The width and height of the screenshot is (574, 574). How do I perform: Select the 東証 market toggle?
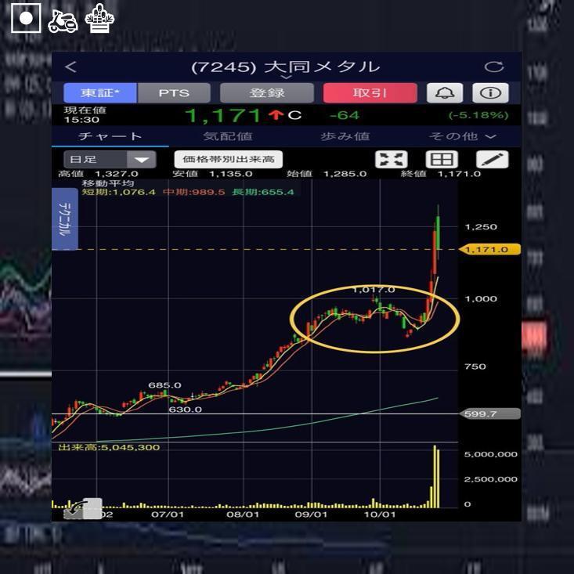coord(100,93)
